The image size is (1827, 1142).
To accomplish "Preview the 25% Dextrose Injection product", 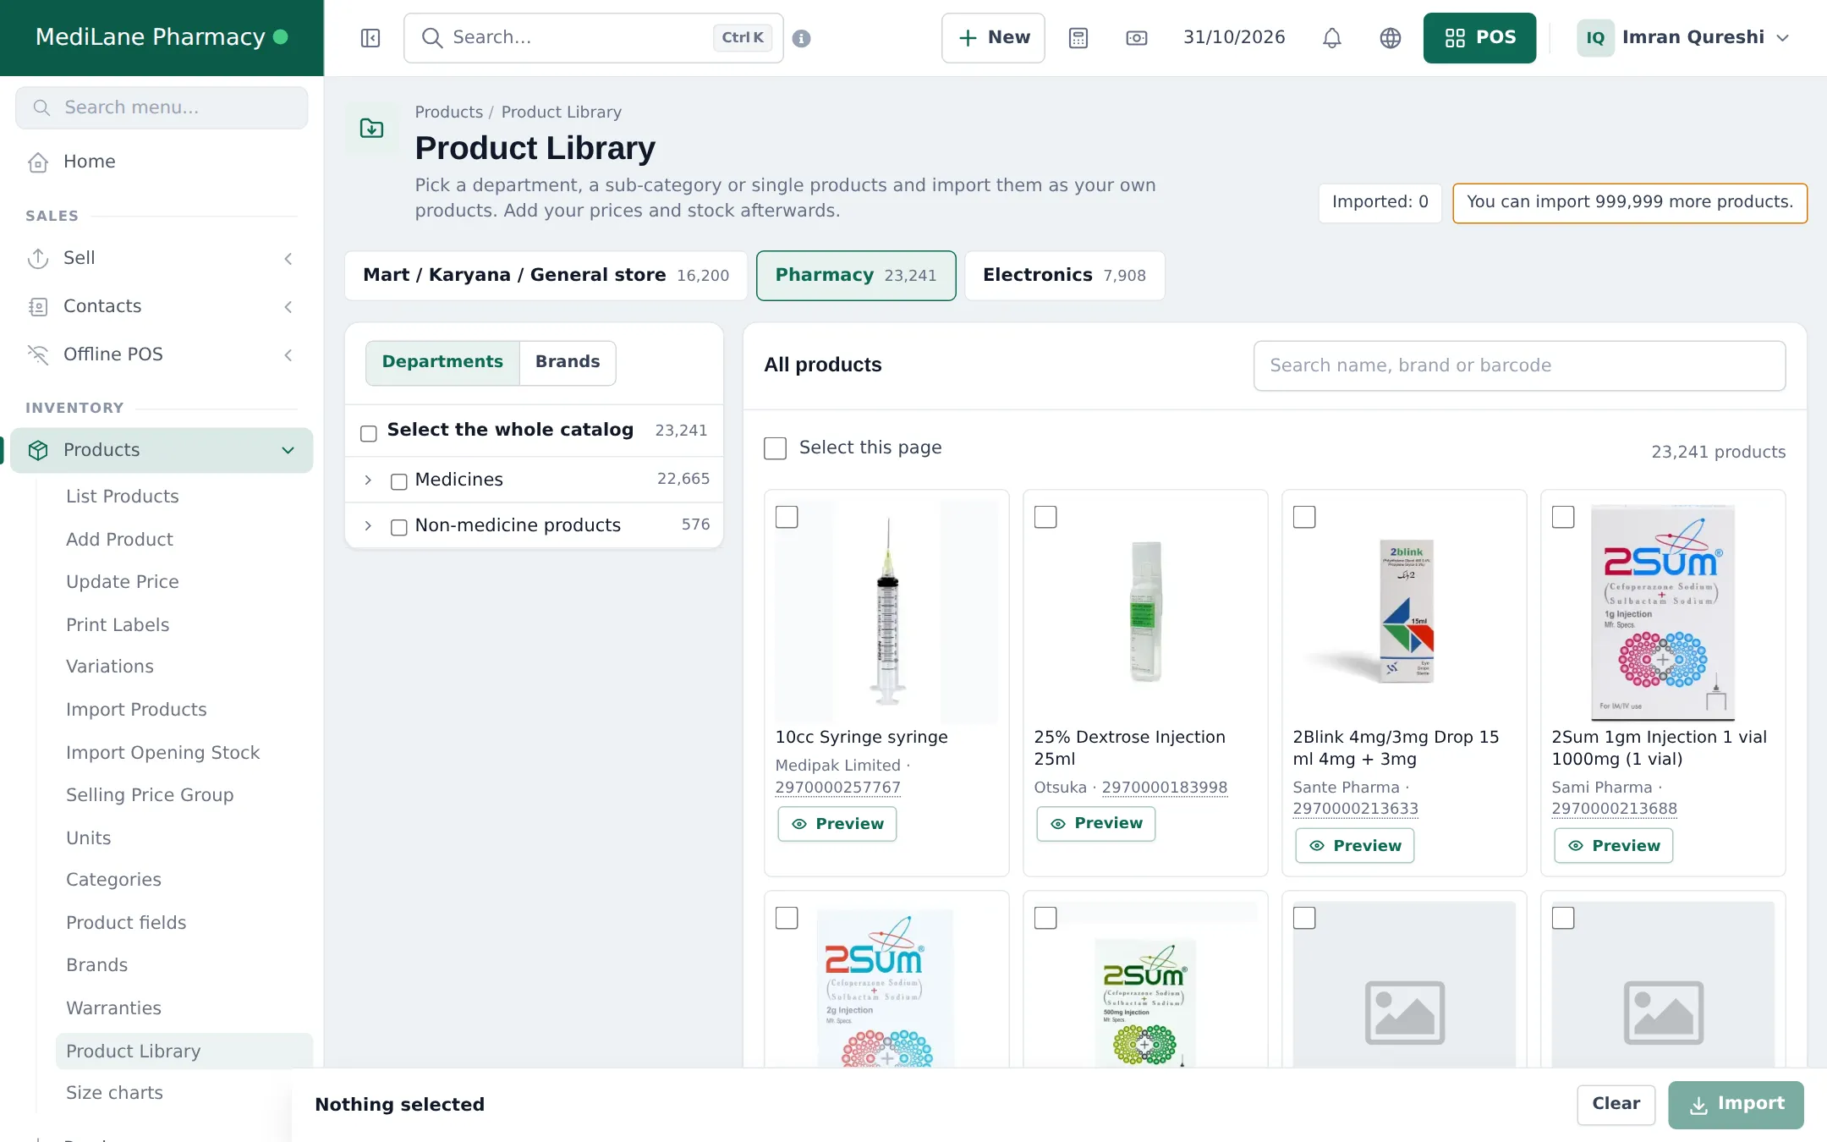I will pos(1095,824).
